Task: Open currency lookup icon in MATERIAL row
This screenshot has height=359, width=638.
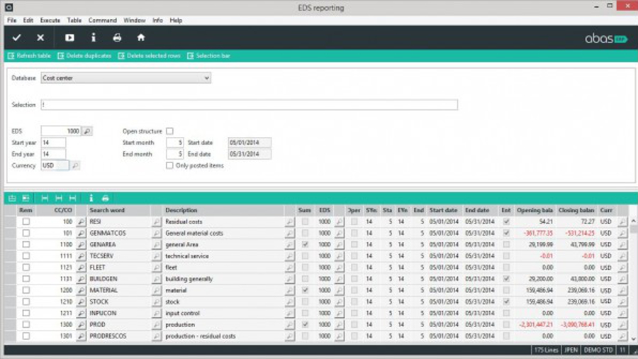Action: pyautogui.click(x=622, y=290)
